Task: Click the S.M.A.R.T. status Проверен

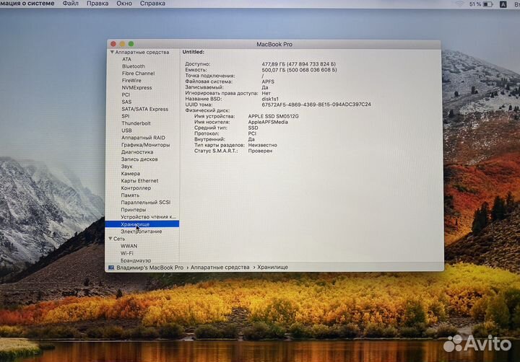Action: tap(260, 151)
